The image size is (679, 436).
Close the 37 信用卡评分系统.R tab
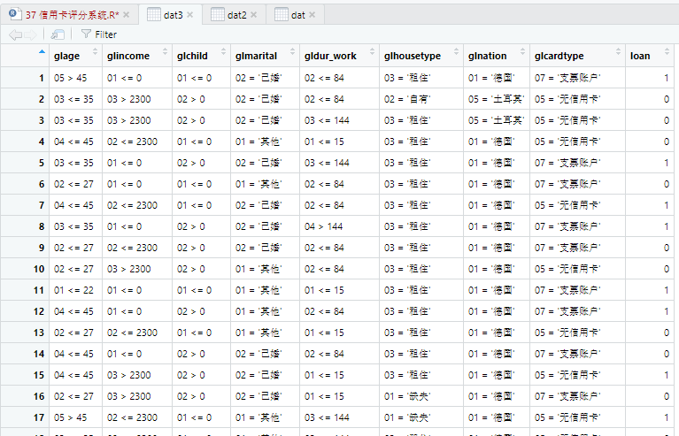126,15
